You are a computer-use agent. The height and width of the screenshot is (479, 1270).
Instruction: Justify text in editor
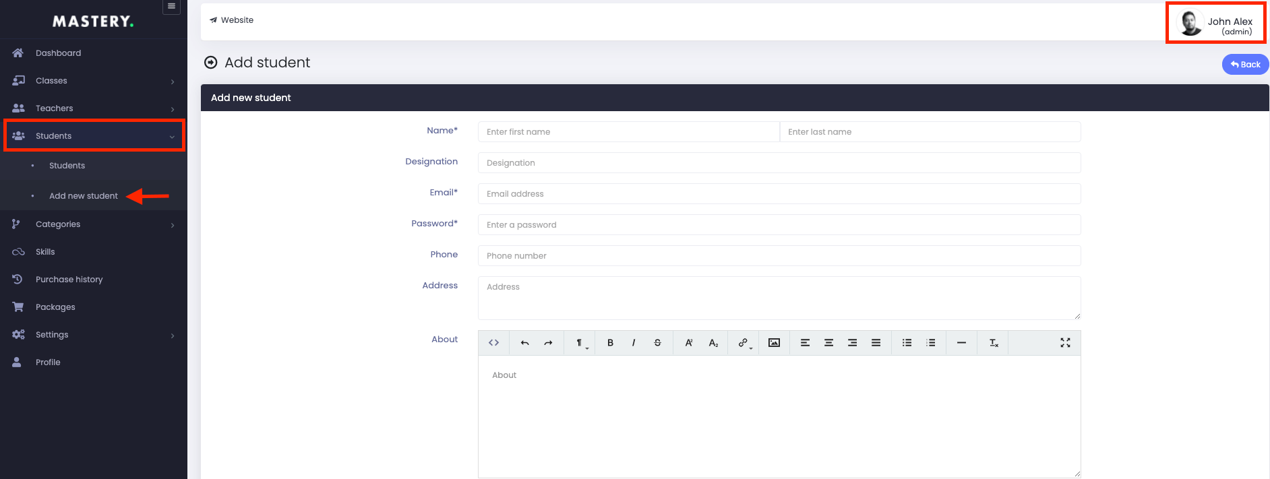point(876,343)
